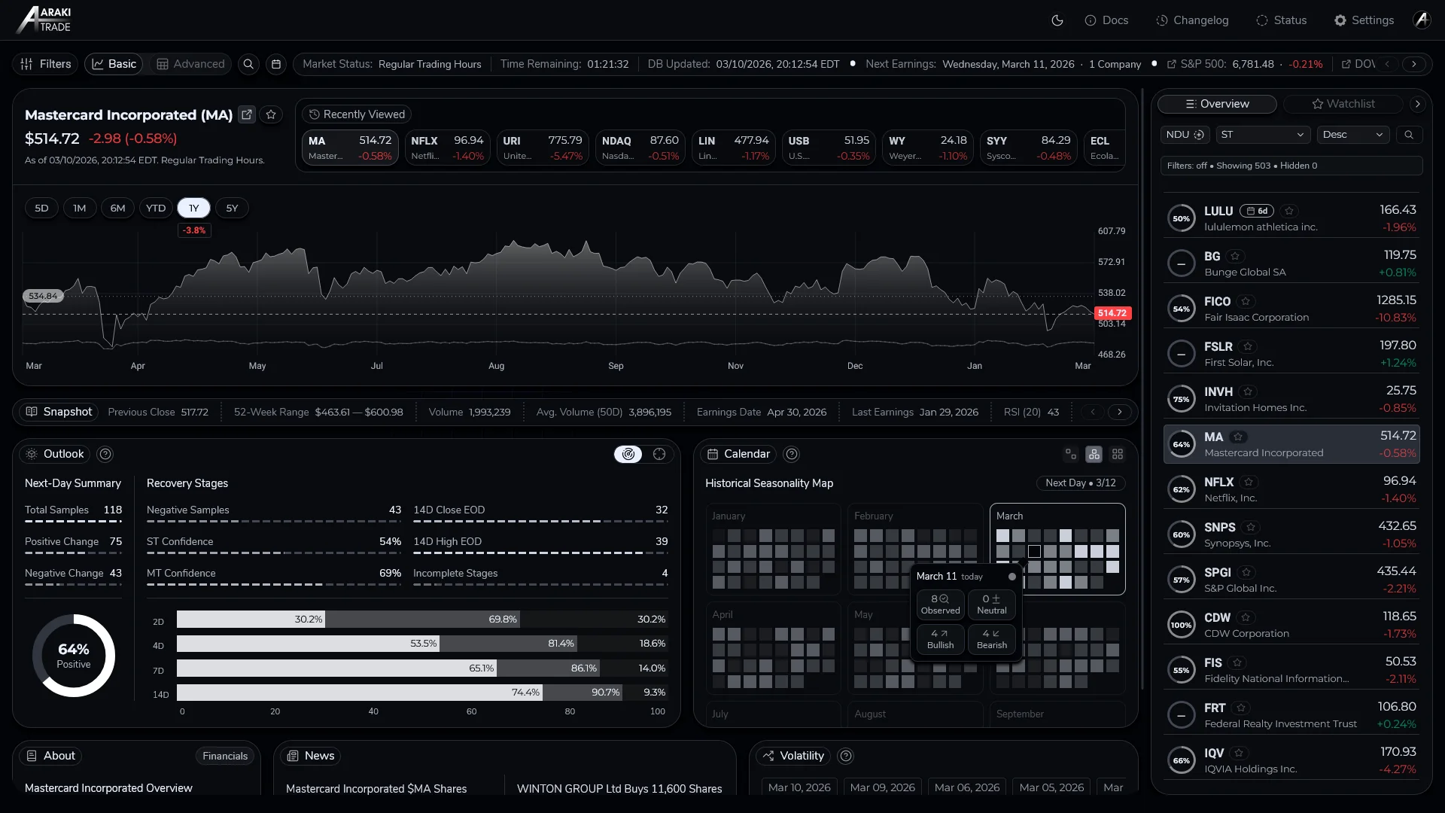The width and height of the screenshot is (1445, 813).
Task: Click the search magnifier in the top toolbar
Action: coord(248,64)
